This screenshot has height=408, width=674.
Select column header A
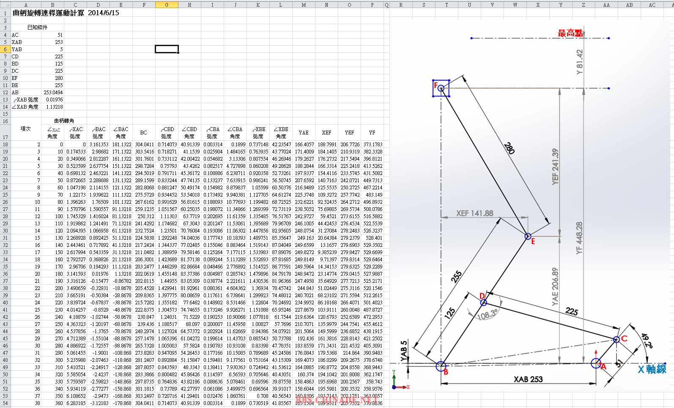pos(26,5)
